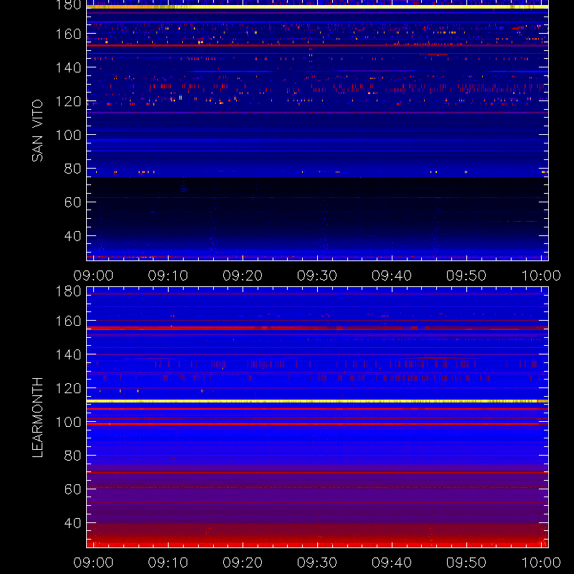Select the 60 label on SAN VITO axis
Screen dimensions: 574x574
[72, 202]
